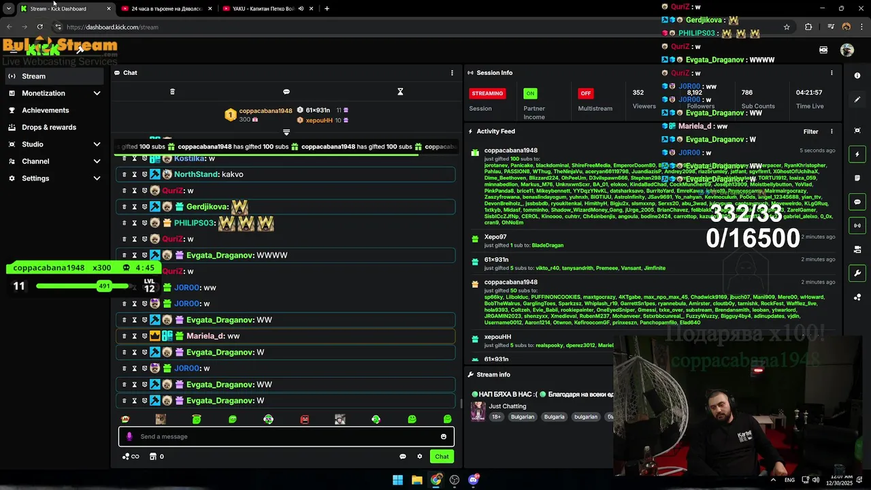
Task: Open the emoji picker in message box
Action: 444,437
